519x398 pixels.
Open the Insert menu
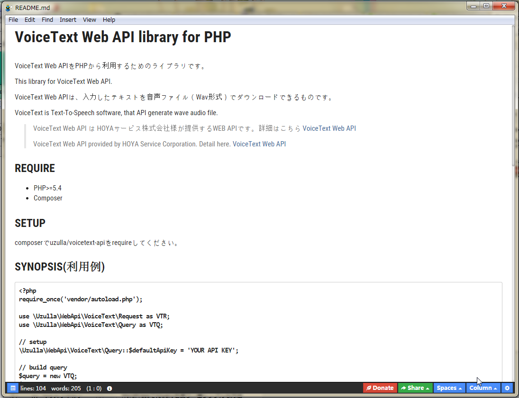[68, 20]
